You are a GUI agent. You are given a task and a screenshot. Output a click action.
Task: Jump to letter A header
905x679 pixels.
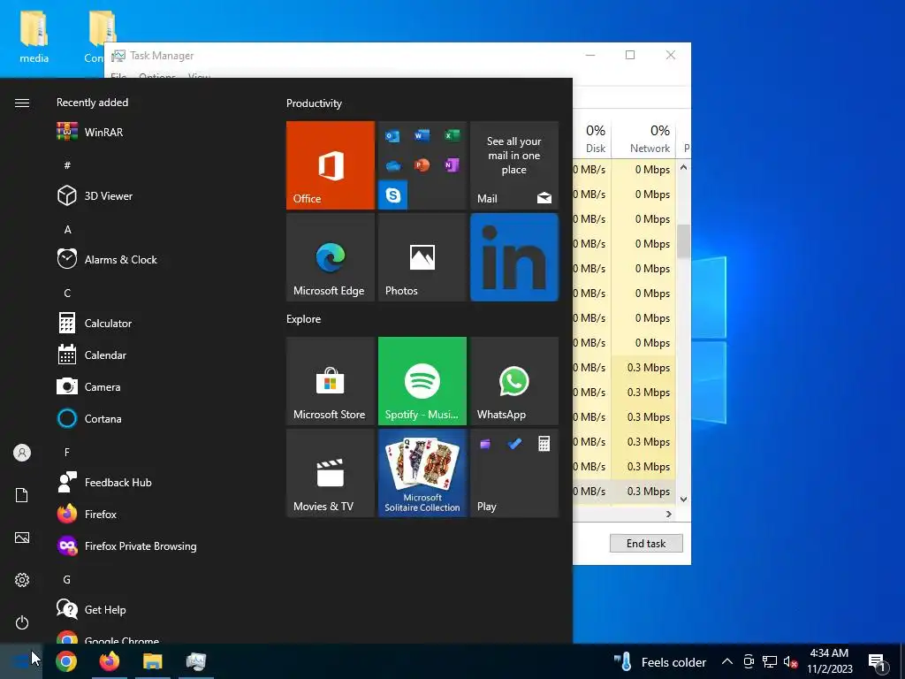tap(67, 229)
